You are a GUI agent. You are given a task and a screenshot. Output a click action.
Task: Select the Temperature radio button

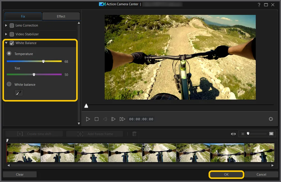click(x=9, y=53)
